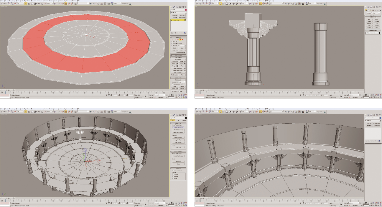Click the Name and Color rollout name field
The width and height of the screenshot is (382, 207).
tap(372, 33)
